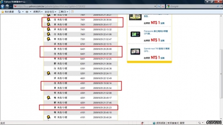Image resolution: width=223 pixels, height=125 pixels.
Task: Click the medal icon in the 22:13:32 row
Action: point(48,29)
